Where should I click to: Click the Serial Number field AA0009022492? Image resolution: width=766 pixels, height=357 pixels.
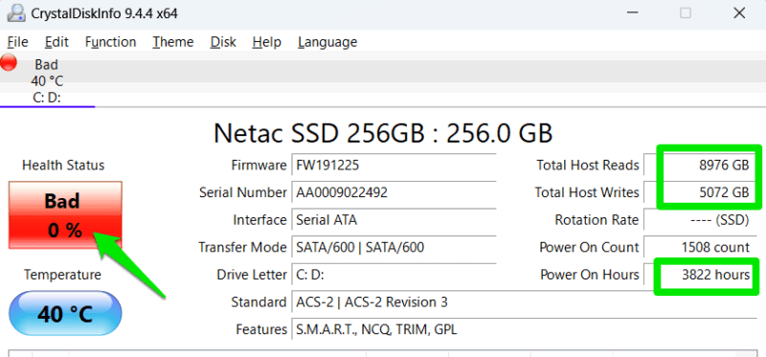[x=394, y=193]
